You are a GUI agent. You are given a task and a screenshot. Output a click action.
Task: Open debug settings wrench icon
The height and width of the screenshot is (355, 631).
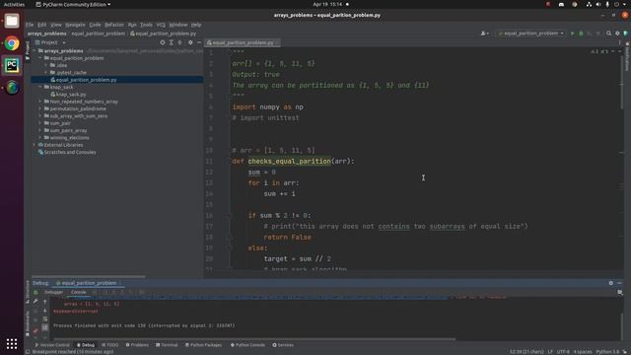pos(35,301)
